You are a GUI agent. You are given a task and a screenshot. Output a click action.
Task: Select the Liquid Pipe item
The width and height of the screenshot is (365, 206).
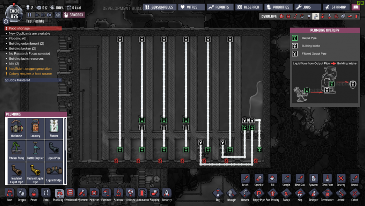(x=54, y=150)
